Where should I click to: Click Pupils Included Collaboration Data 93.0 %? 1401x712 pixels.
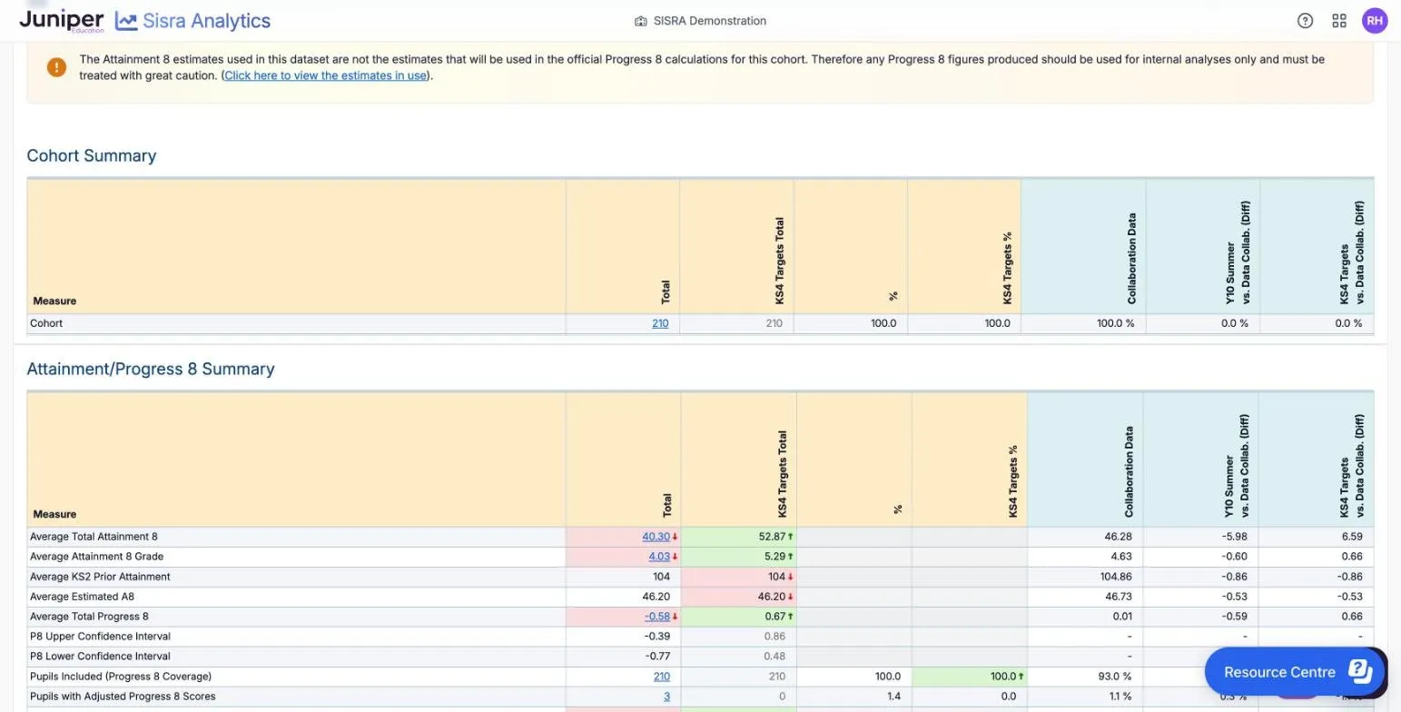point(1116,677)
